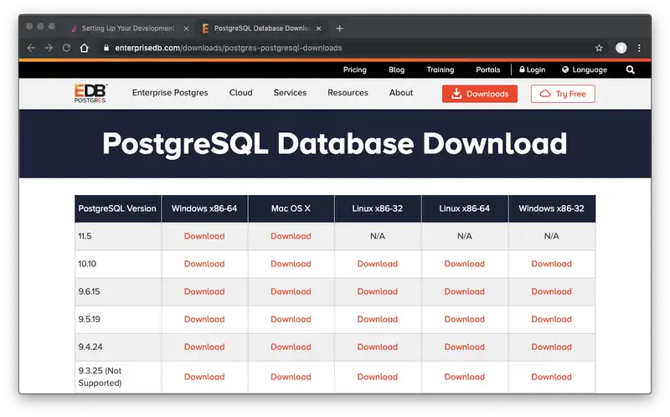Viewport: 670px width, 417px height.
Task: Download version 10.10 for Mac OS X
Action: (x=291, y=264)
